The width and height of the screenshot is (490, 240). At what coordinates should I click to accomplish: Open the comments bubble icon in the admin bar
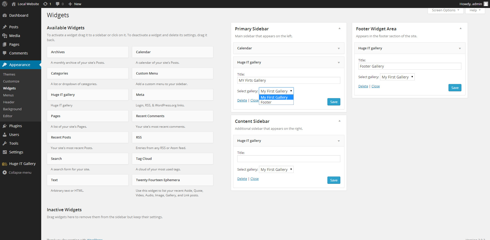57,4
